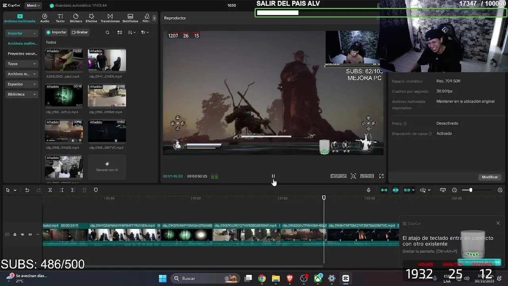
Task: Open the Efectos tab
Action: pos(91,18)
